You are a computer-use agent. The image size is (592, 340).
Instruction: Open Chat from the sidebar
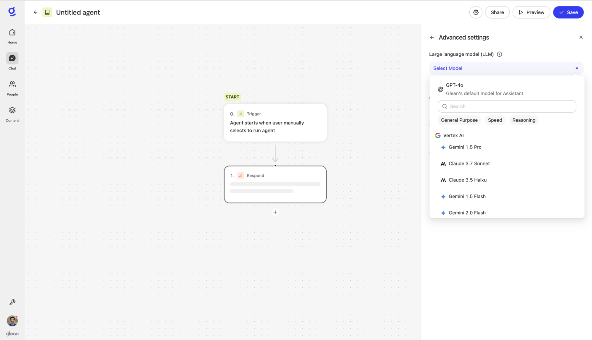click(x=12, y=58)
